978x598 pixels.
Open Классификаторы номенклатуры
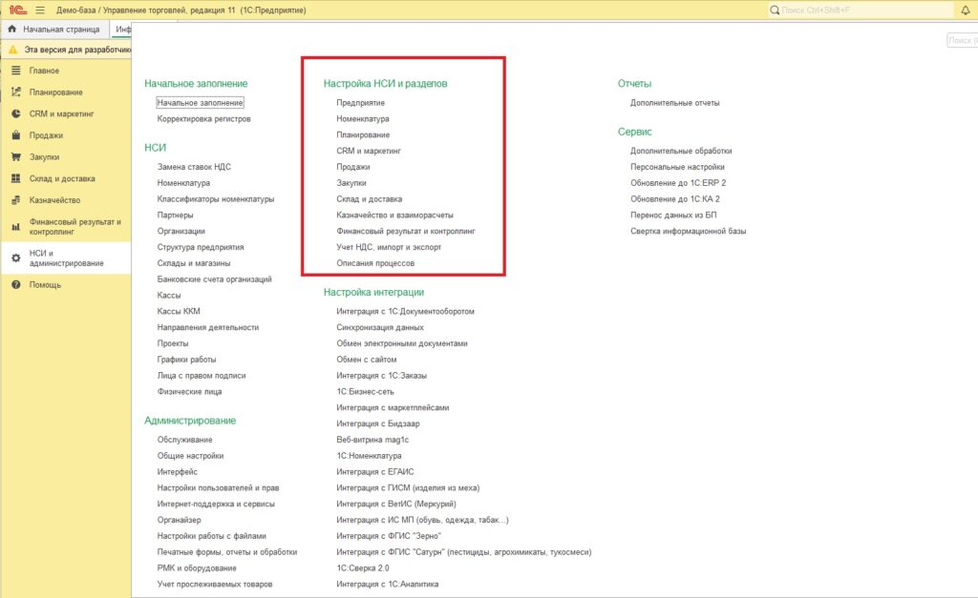pos(216,199)
